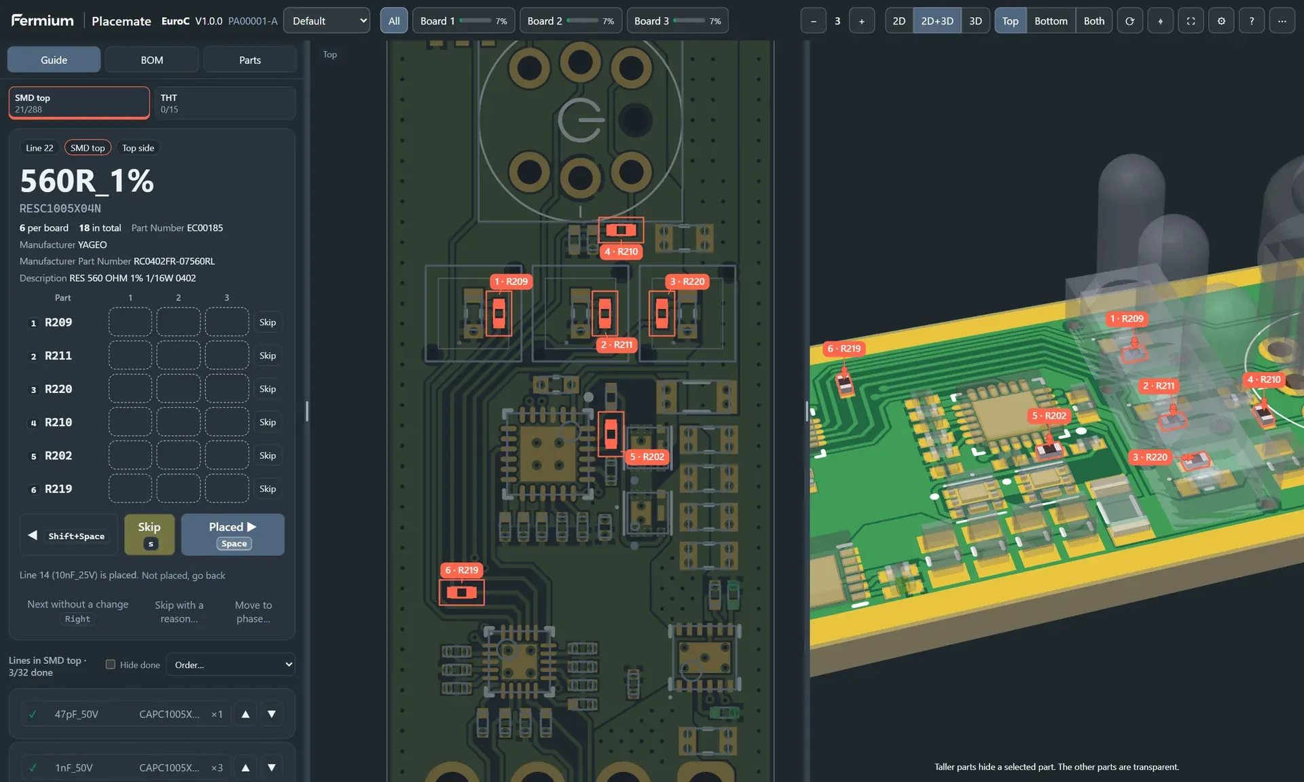Click Next without a change

click(77, 611)
